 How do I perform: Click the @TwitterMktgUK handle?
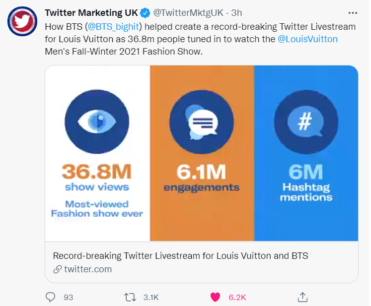click(188, 13)
